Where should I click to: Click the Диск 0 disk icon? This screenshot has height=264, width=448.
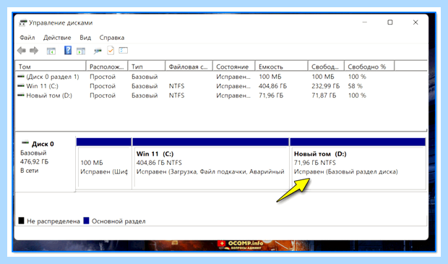tap(25, 142)
